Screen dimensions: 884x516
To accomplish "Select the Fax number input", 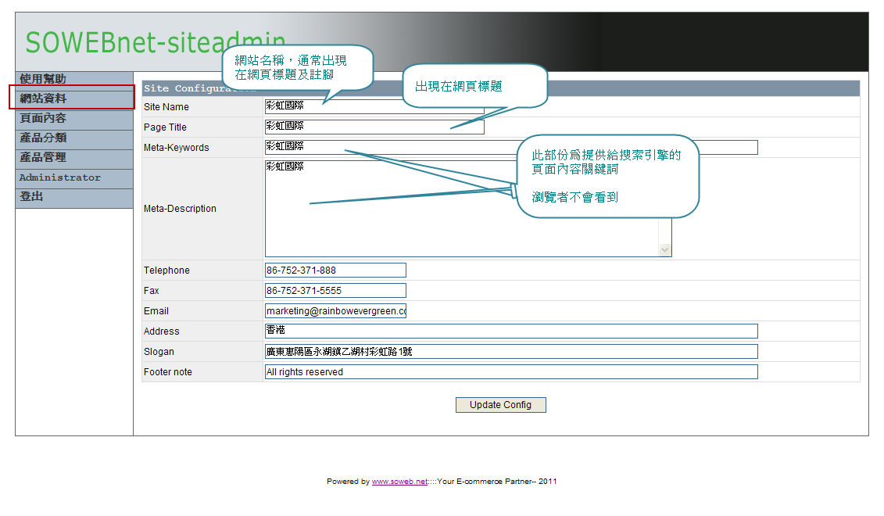I will (x=336, y=290).
